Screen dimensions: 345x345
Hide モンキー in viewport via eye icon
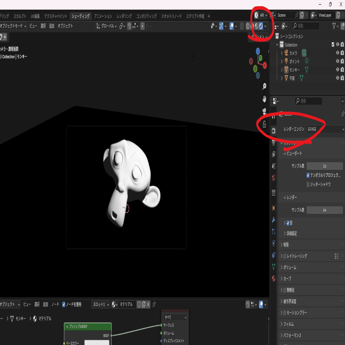pyautogui.click(x=338, y=70)
